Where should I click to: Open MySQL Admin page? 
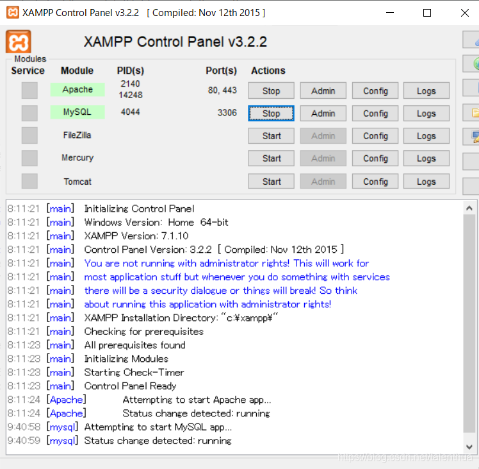point(323,114)
